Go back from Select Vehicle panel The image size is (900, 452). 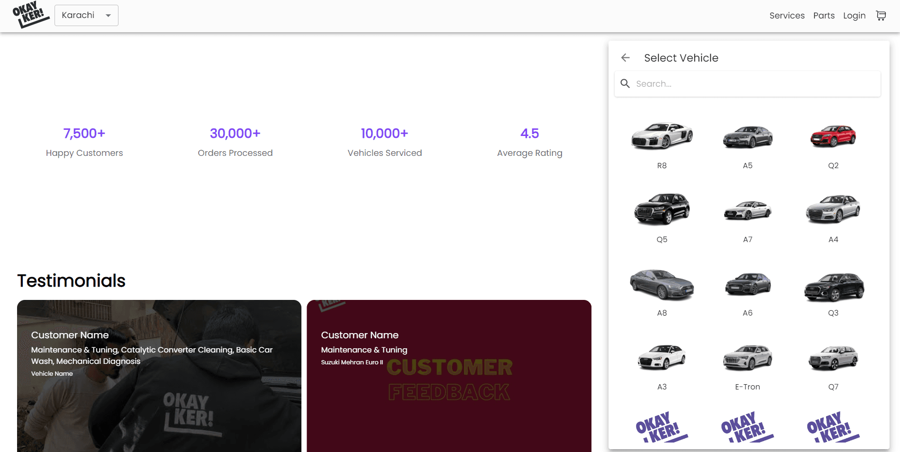[x=626, y=58]
